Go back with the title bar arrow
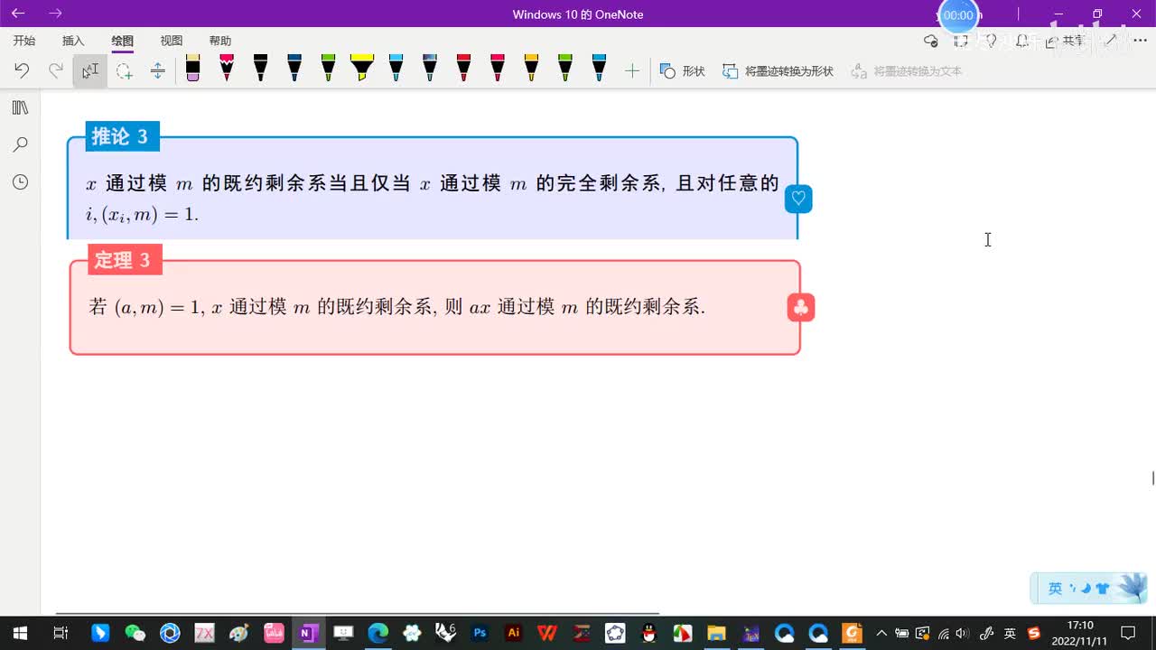 point(18,14)
